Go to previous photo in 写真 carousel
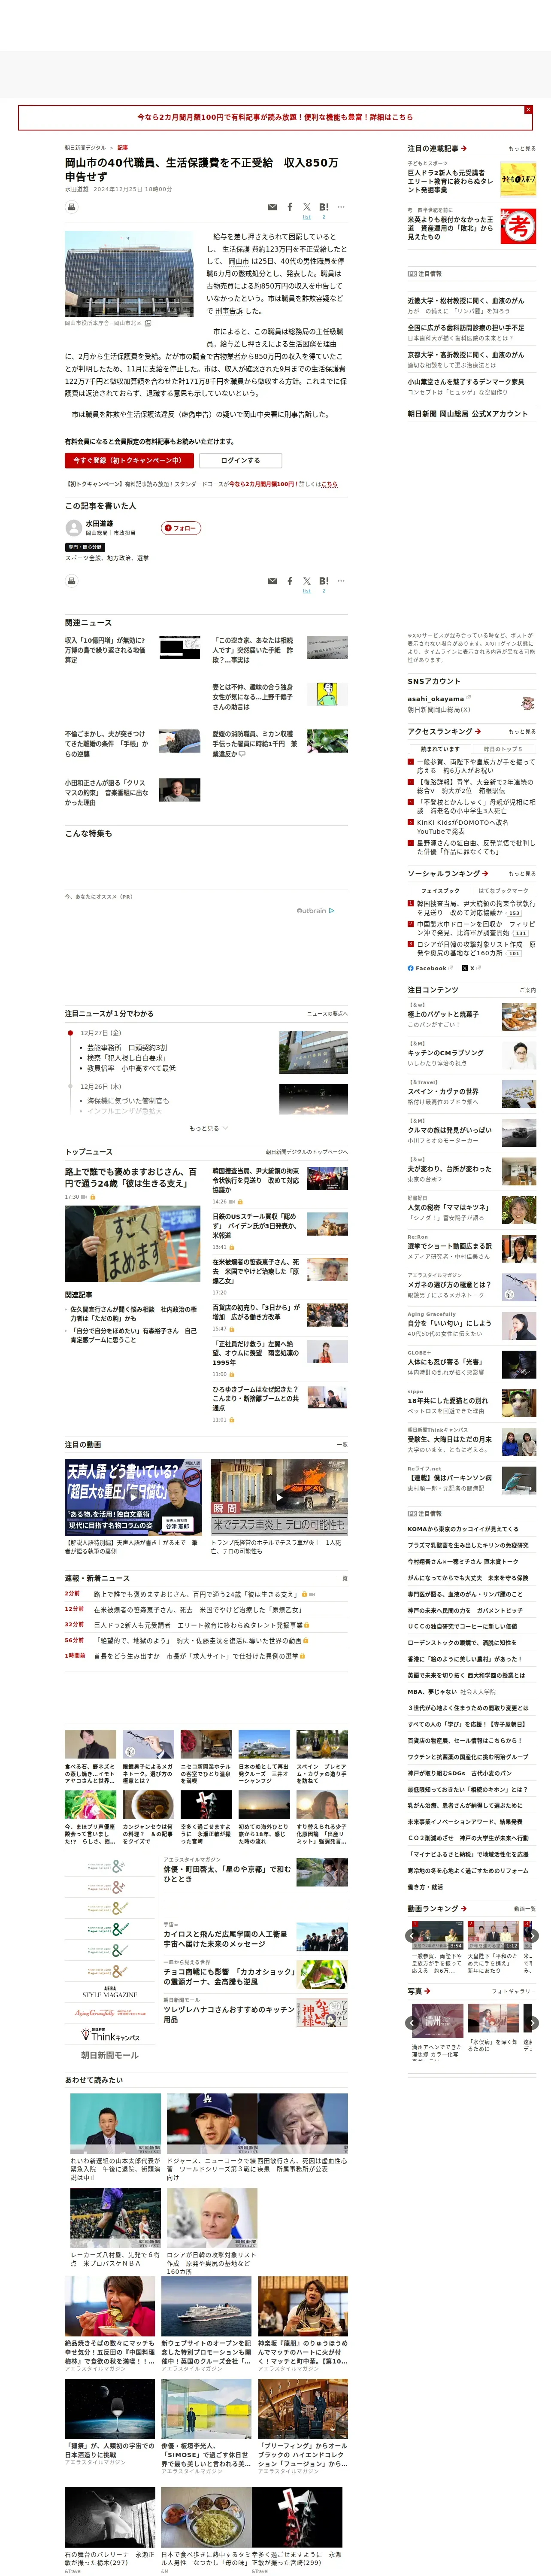The image size is (551, 2576). tap(412, 2022)
